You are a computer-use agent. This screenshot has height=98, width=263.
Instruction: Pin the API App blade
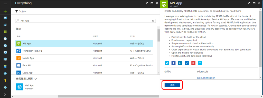[x=249, y=3]
